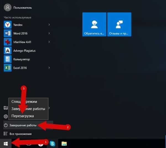This screenshot has width=166, height=148.
Task: Click the Калькулятор label
Action: coord(22,59)
